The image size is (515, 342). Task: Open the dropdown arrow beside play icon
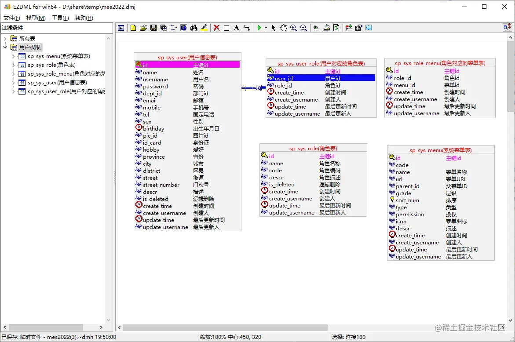pos(266,28)
